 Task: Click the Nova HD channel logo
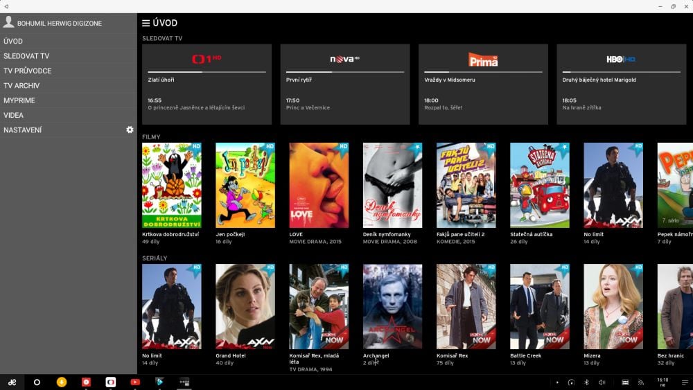(x=344, y=59)
